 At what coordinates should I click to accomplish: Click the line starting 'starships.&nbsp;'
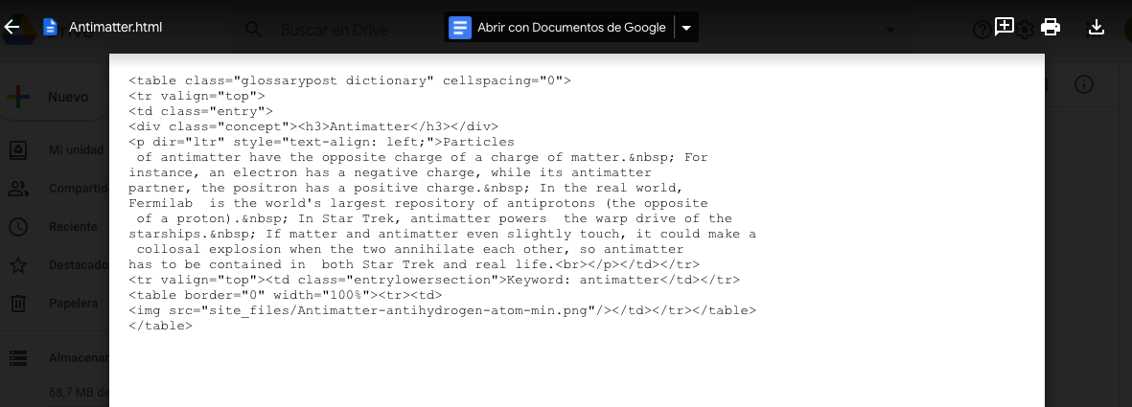(442, 234)
